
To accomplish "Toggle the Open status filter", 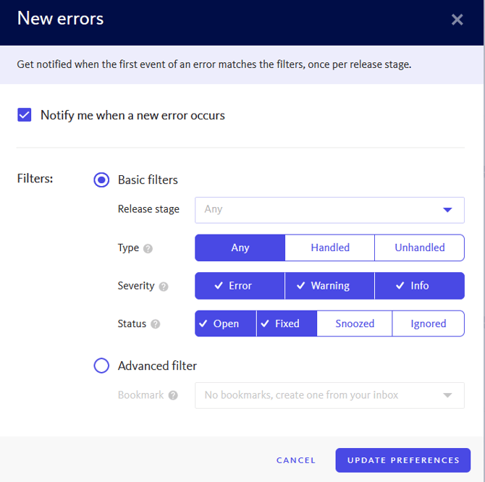I will pyautogui.click(x=225, y=324).
